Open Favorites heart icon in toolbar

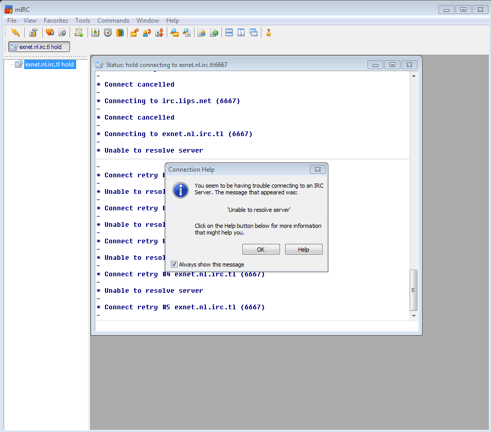point(50,32)
